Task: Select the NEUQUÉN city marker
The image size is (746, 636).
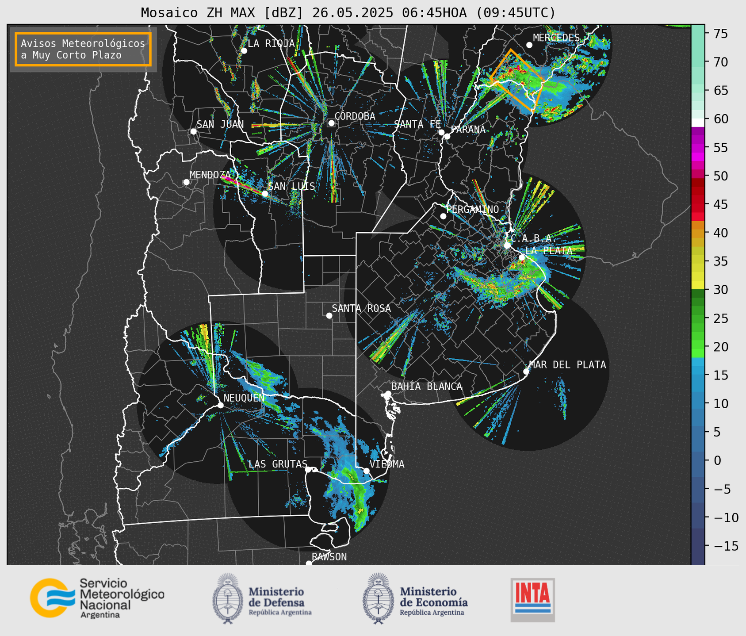Action: click(220, 405)
